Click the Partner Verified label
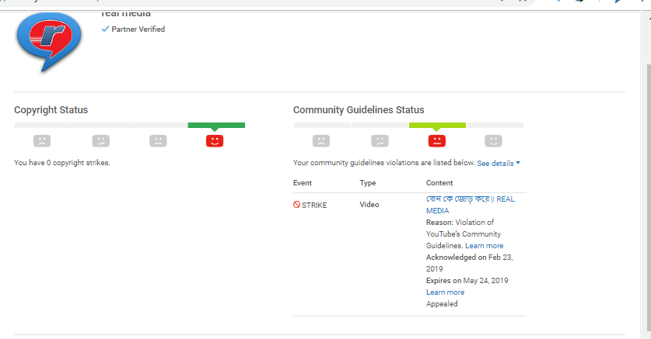This screenshot has width=651, height=339. [x=138, y=29]
